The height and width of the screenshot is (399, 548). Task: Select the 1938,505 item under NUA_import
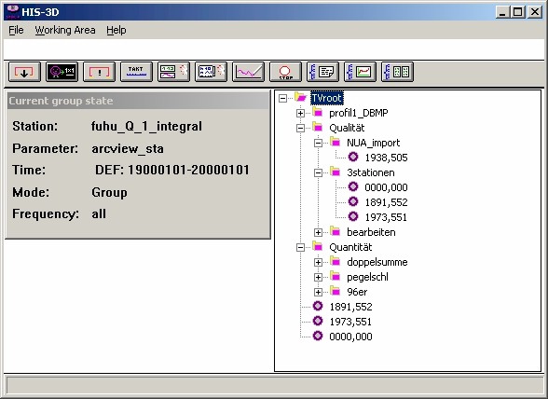[386, 158]
